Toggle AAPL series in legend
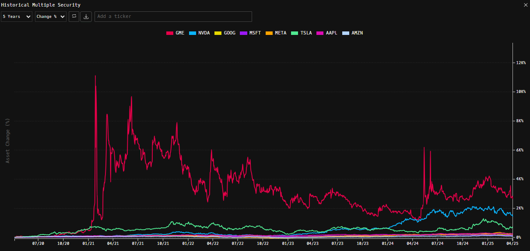The height and width of the screenshot is (251, 530). click(x=327, y=33)
